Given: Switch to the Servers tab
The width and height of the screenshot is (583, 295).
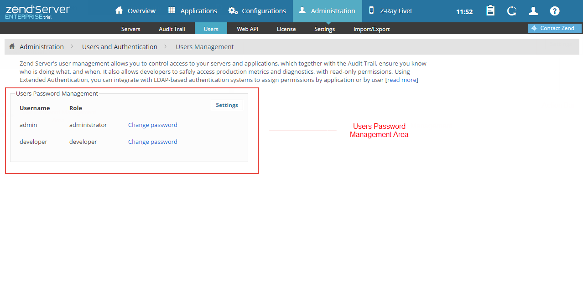Looking at the screenshot, I should click(130, 29).
